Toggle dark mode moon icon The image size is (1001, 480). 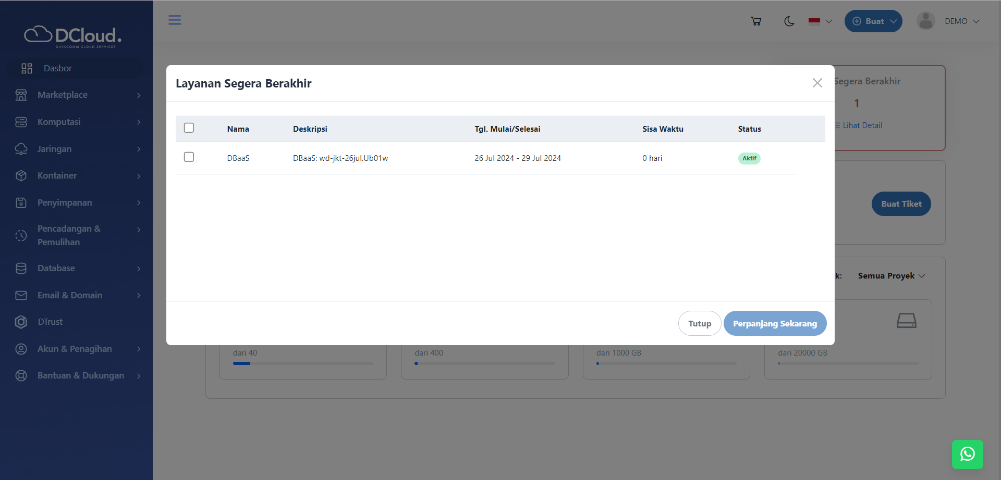[789, 21]
